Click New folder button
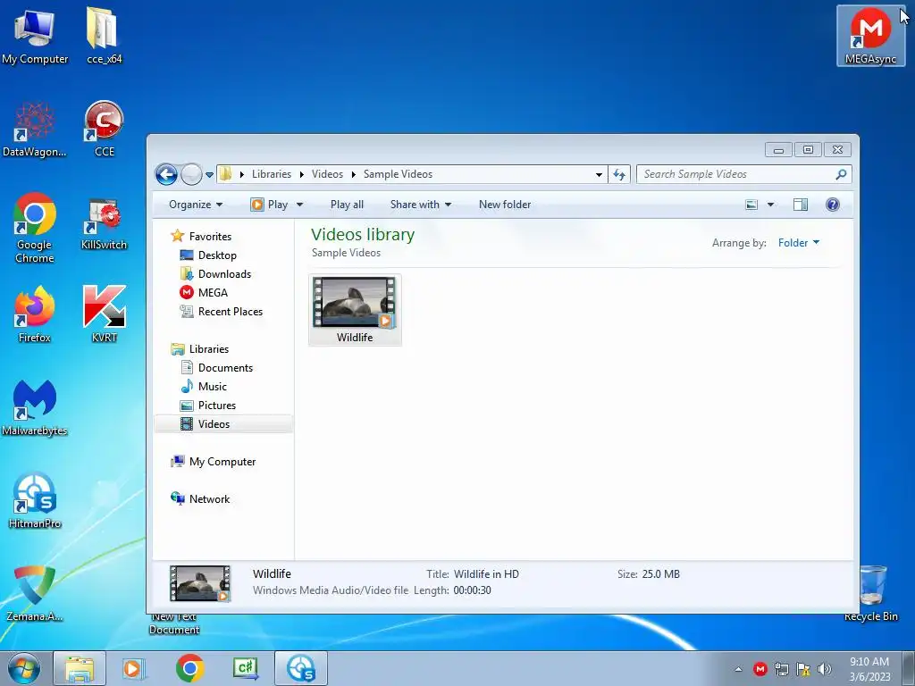 tap(505, 205)
